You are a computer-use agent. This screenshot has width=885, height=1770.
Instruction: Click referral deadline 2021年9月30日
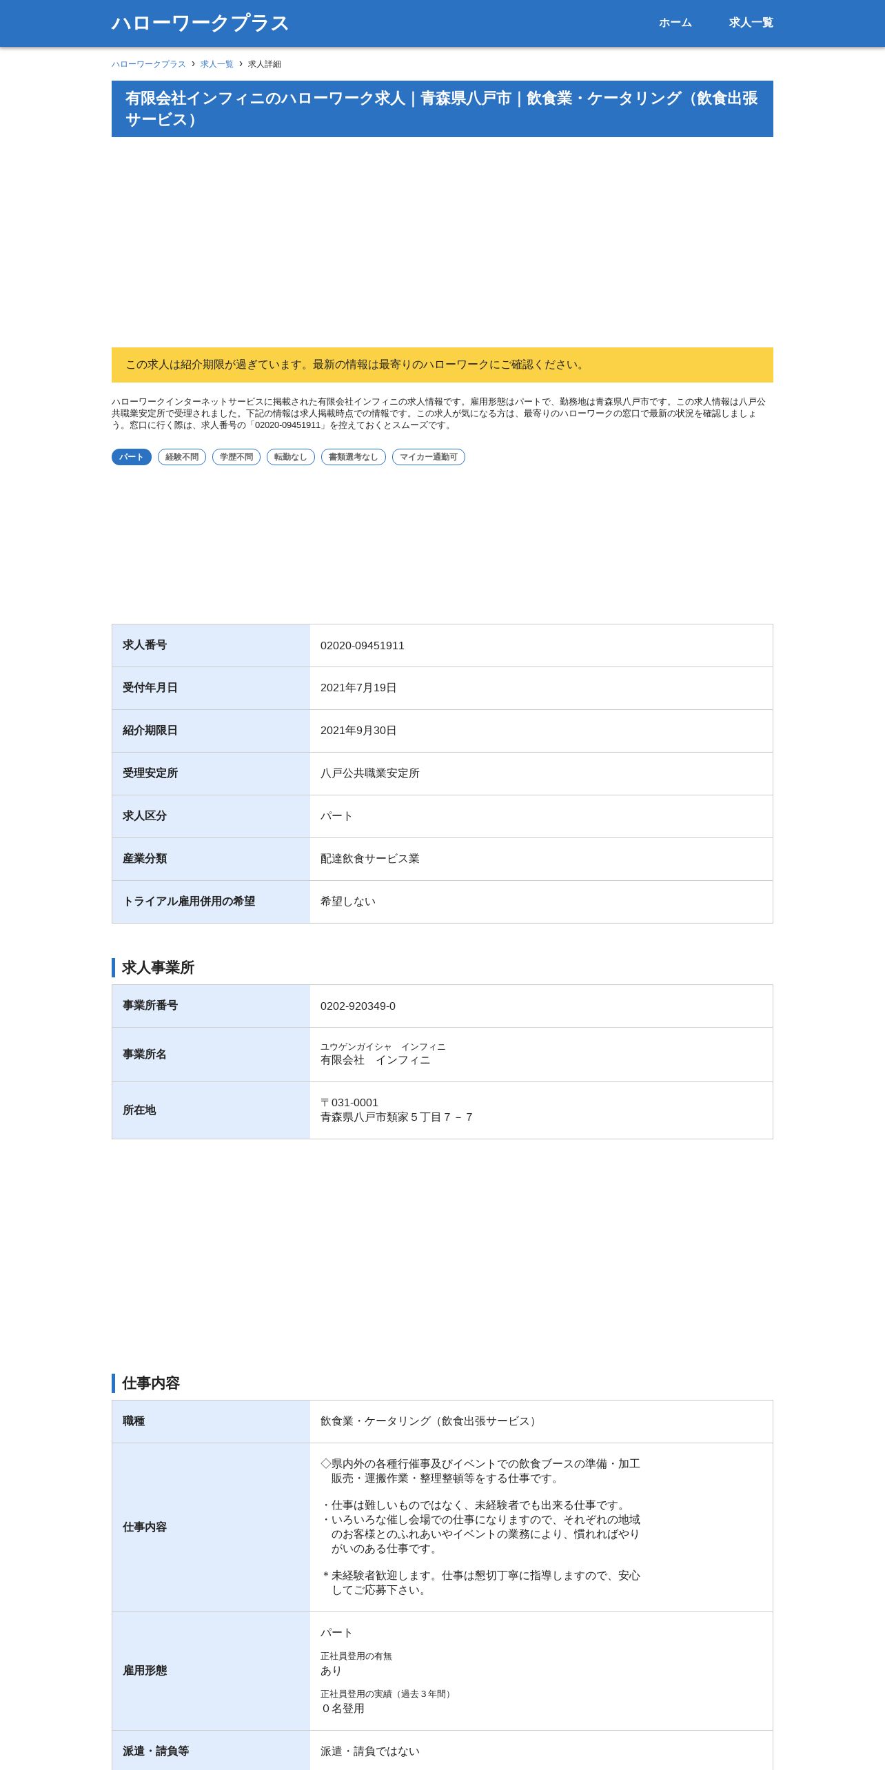tap(358, 731)
